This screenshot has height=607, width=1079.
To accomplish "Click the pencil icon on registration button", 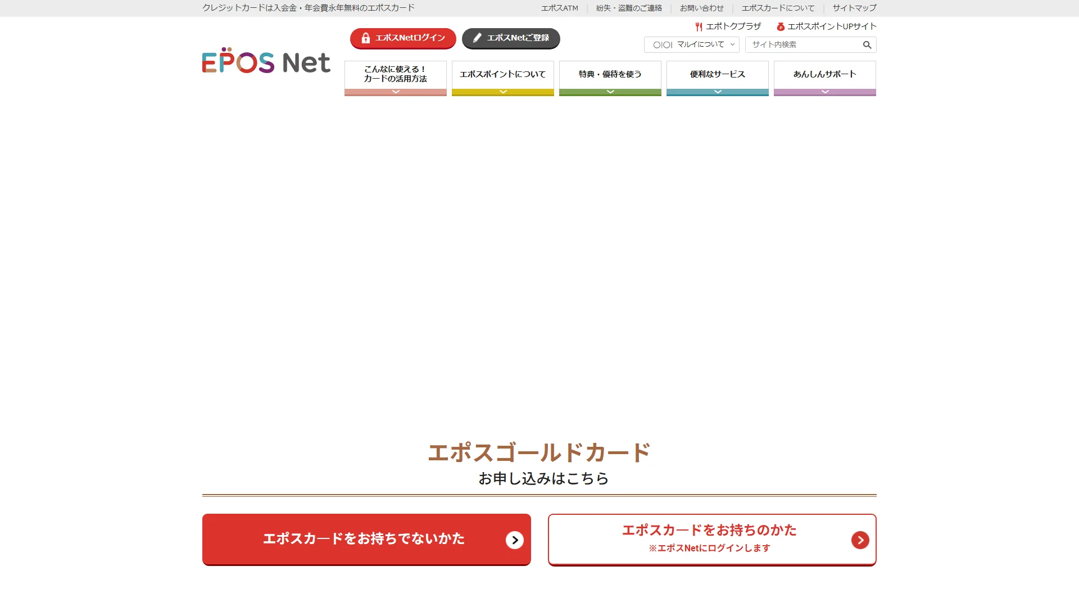I will tap(477, 38).
